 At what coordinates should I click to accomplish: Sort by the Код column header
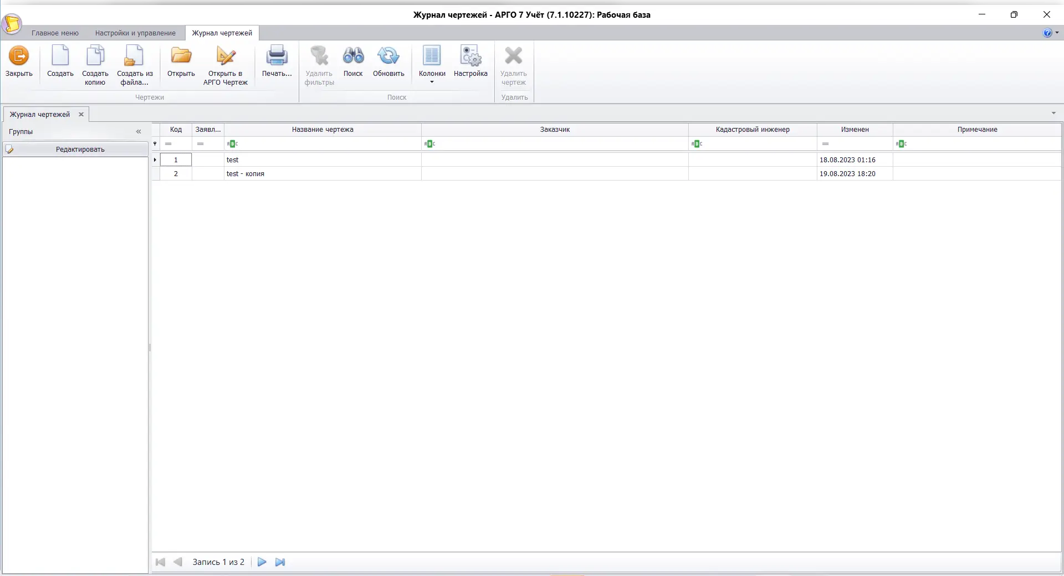coord(176,130)
